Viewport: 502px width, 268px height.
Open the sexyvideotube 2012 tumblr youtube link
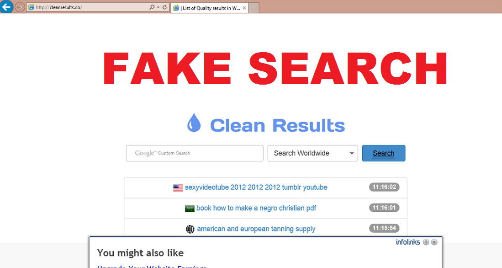256,188
